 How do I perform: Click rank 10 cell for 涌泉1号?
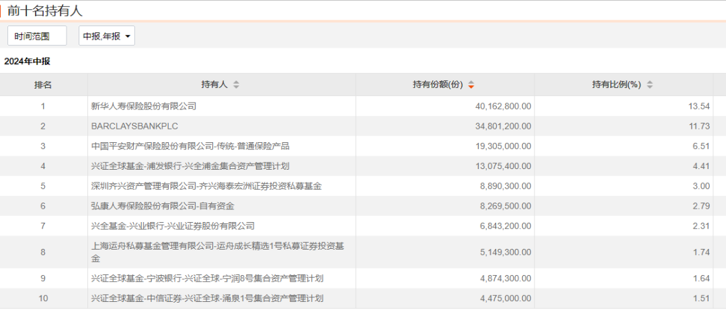point(43,299)
